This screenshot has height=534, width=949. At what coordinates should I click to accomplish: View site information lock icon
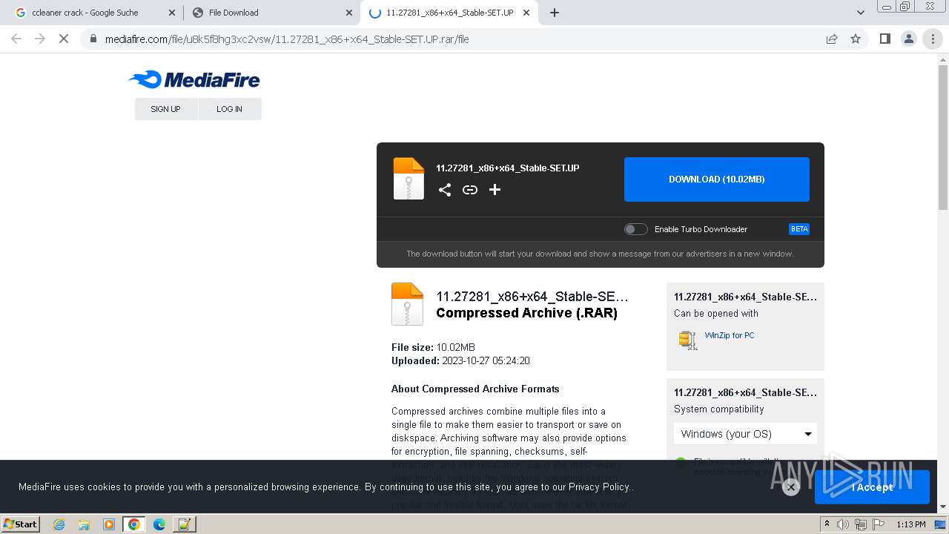(93, 39)
